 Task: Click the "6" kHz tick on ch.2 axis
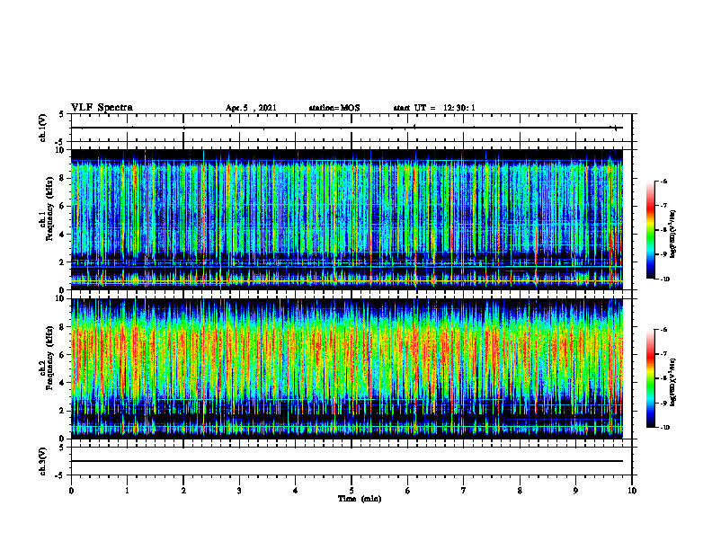coord(63,355)
